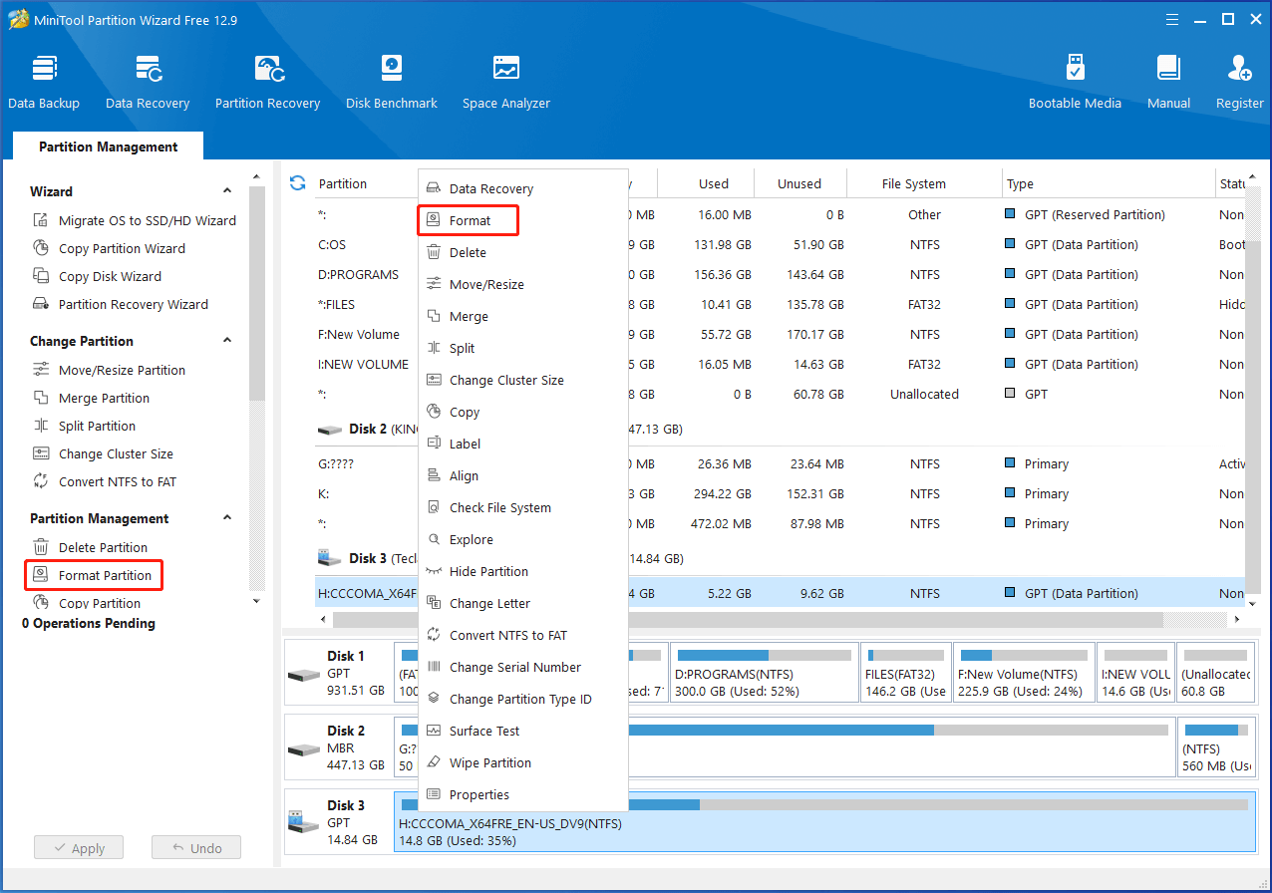Open Properties from context menu

click(x=522, y=794)
